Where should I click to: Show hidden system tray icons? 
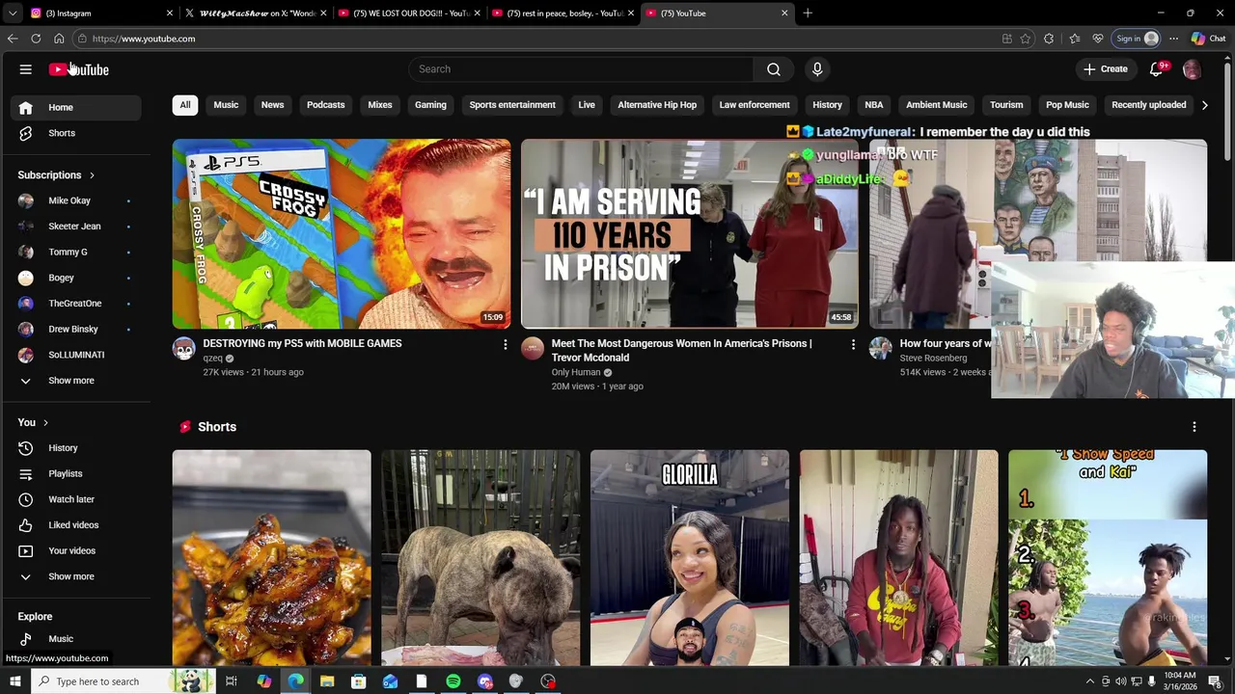pos(1090,681)
